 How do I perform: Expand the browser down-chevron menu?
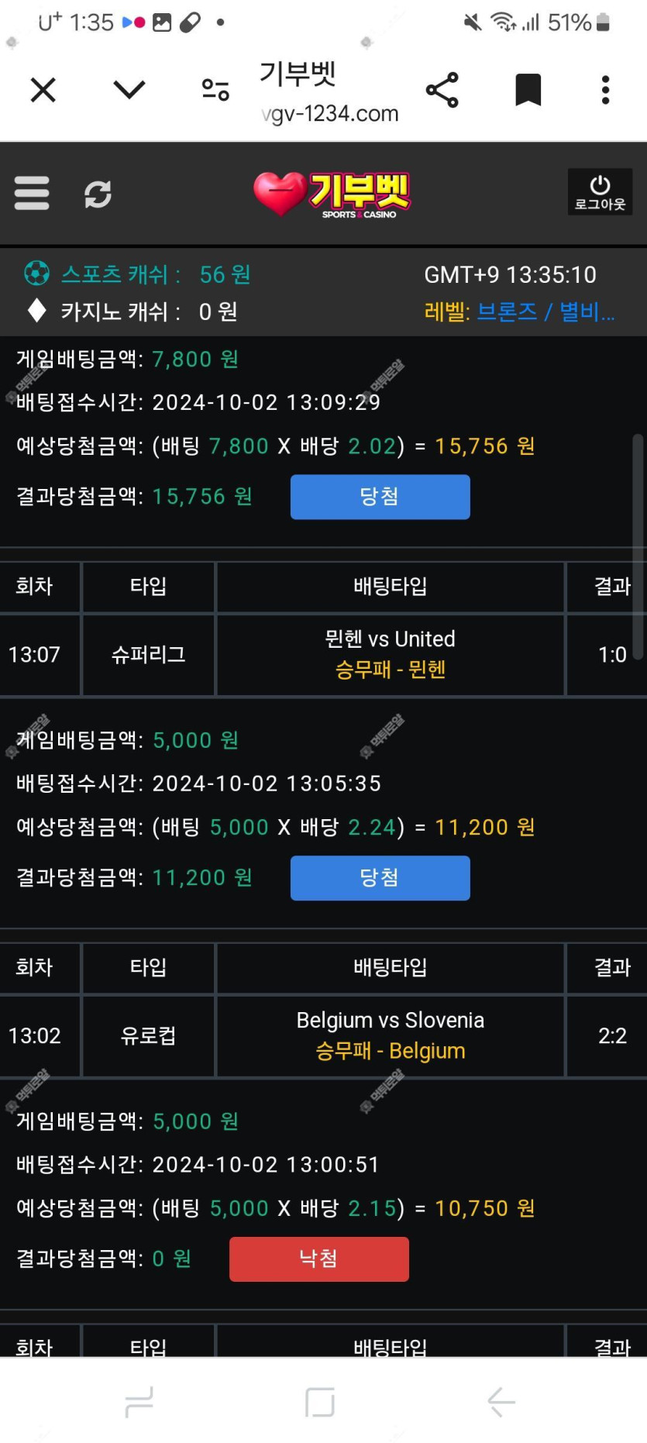click(129, 90)
